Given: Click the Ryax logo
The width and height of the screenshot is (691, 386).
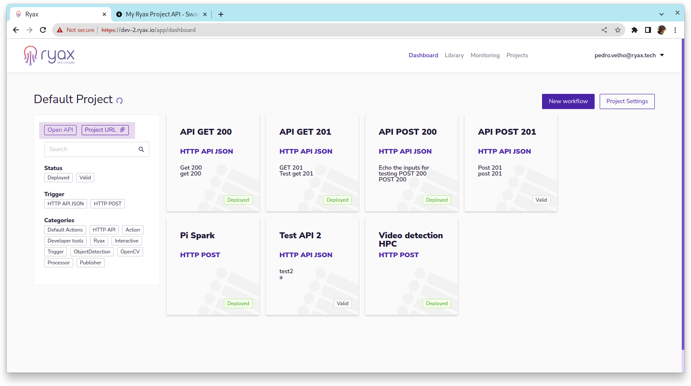Looking at the screenshot, I should coord(49,55).
